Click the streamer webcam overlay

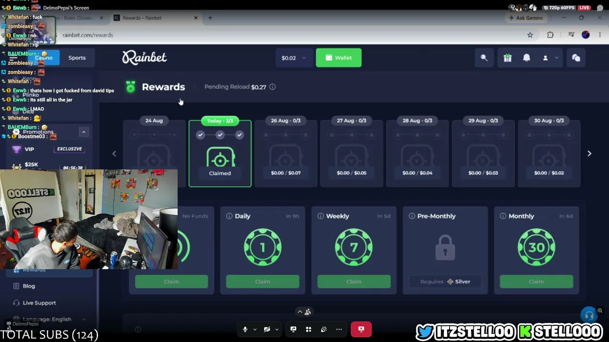coord(88,219)
